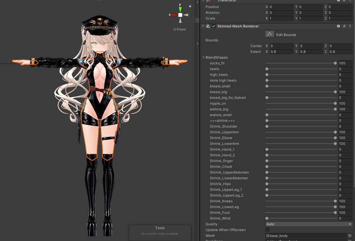Click the center cube of the scene gizmo
The image size is (355, 241).
pyautogui.click(x=180, y=15)
